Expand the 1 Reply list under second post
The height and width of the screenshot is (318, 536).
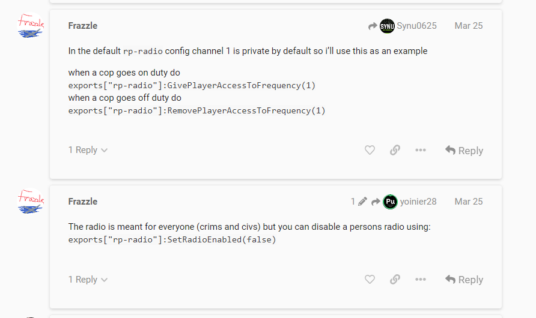coord(88,279)
